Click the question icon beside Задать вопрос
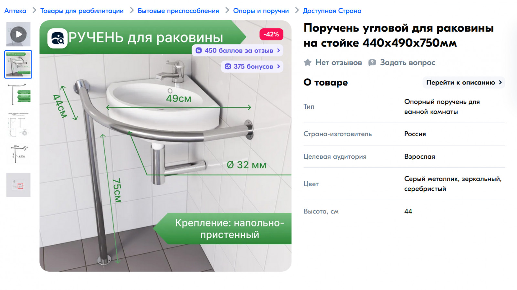The width and height of the screenshot is (517, 290). coord(372,63)
